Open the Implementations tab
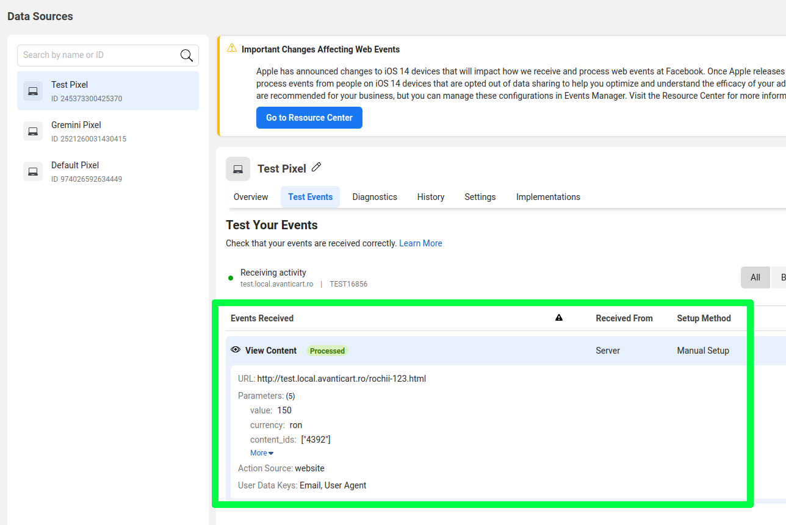The width and height of the screenshot is (786, 525). coord(548,197)
